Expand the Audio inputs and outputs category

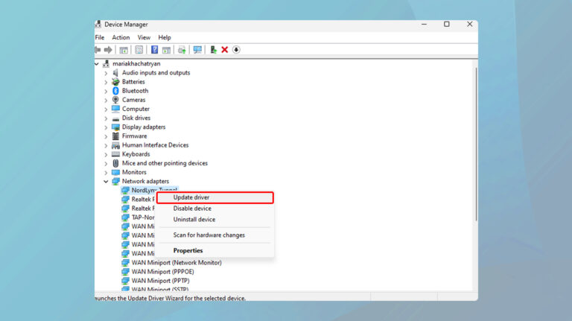[106, 73]
